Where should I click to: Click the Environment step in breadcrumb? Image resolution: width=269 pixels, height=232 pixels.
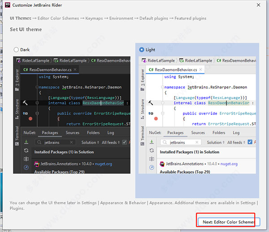(121, 18)
